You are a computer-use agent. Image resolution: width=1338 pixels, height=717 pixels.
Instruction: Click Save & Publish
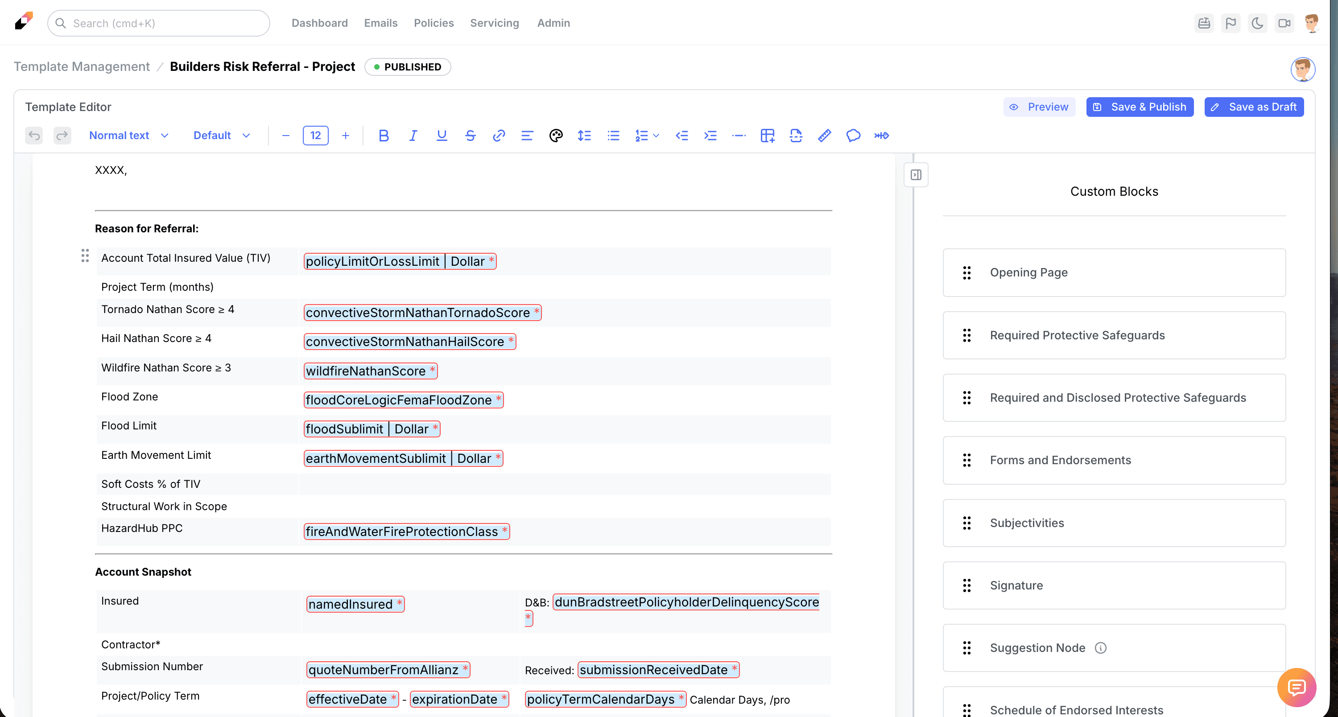(1140, 107)
